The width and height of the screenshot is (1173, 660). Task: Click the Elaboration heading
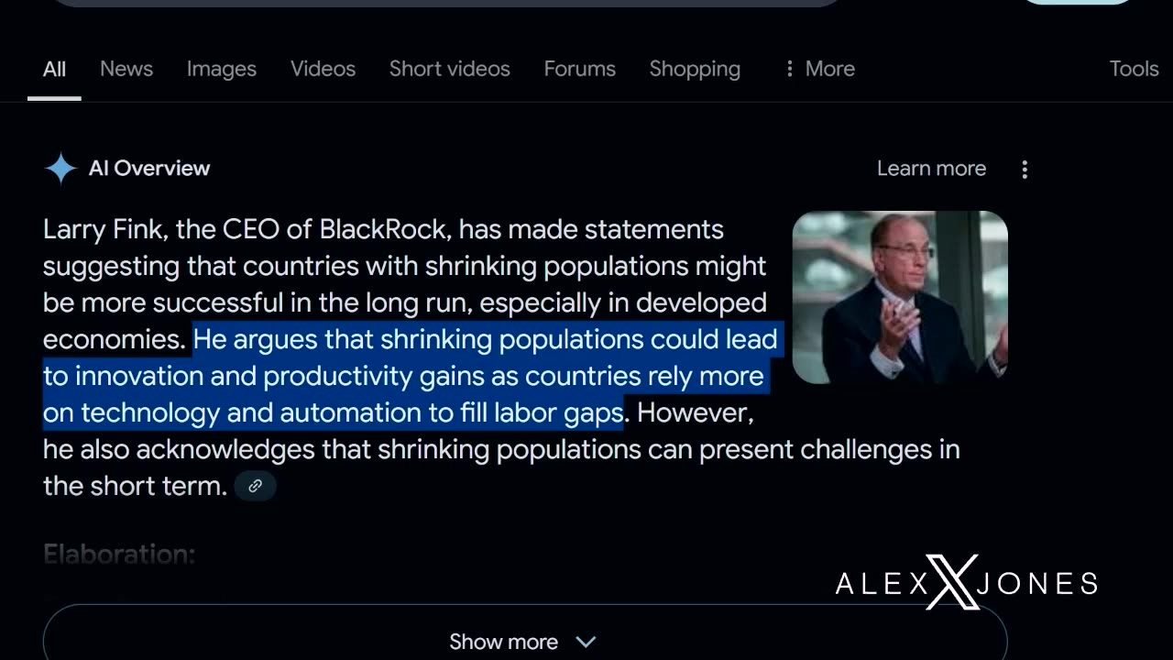click(119, 554)
